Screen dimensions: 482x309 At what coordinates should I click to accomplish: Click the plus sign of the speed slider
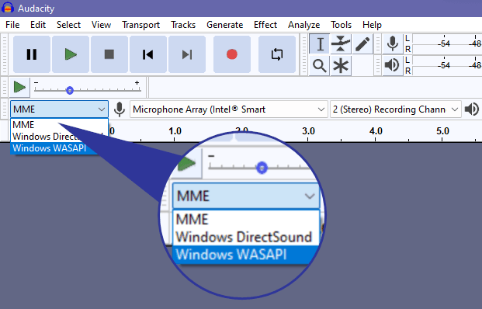pos(137,83)
